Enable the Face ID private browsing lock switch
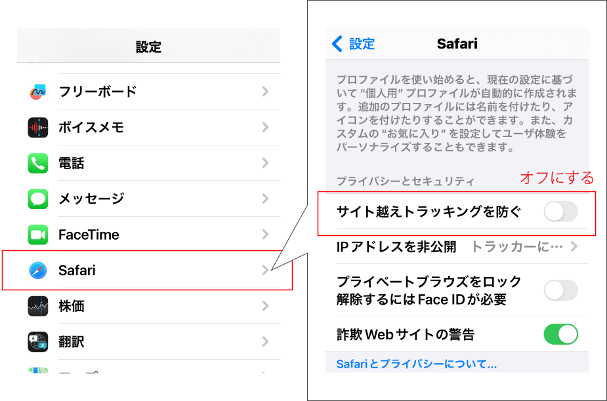 (560, 290)
